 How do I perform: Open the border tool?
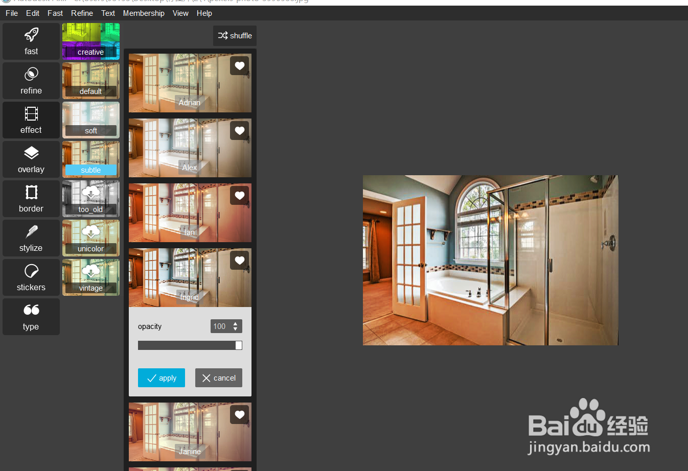[31, 199]
